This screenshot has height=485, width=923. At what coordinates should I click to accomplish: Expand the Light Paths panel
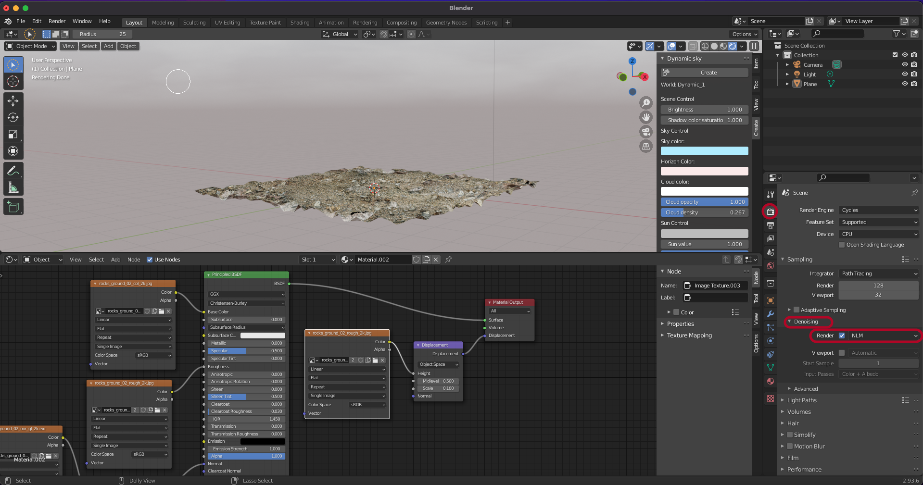[x=802, y=400]
